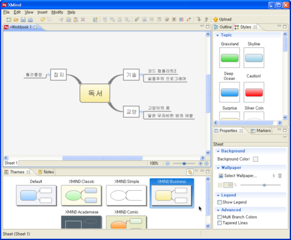Click the Background Color swatch

coord(256,159)
